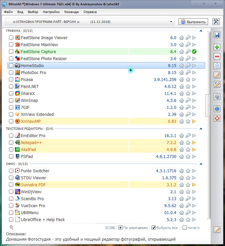Open FastStone Image Viewer home page icon

point(182,38)
